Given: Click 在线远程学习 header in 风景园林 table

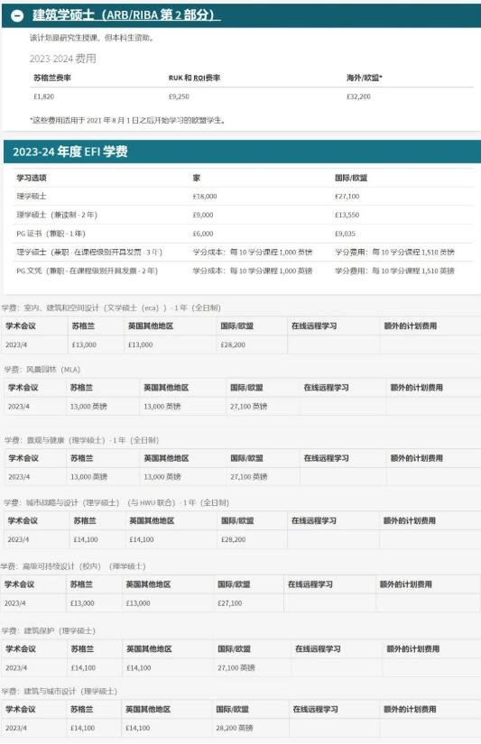Looking at the screenshot, I should pyautogui.click(x=326, y=388).
